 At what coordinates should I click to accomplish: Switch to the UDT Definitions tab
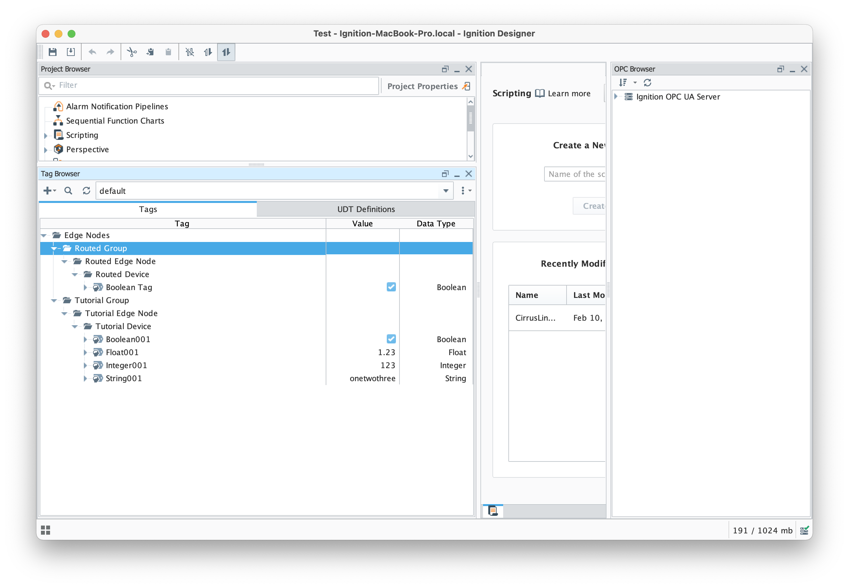(x=366, y=209)
